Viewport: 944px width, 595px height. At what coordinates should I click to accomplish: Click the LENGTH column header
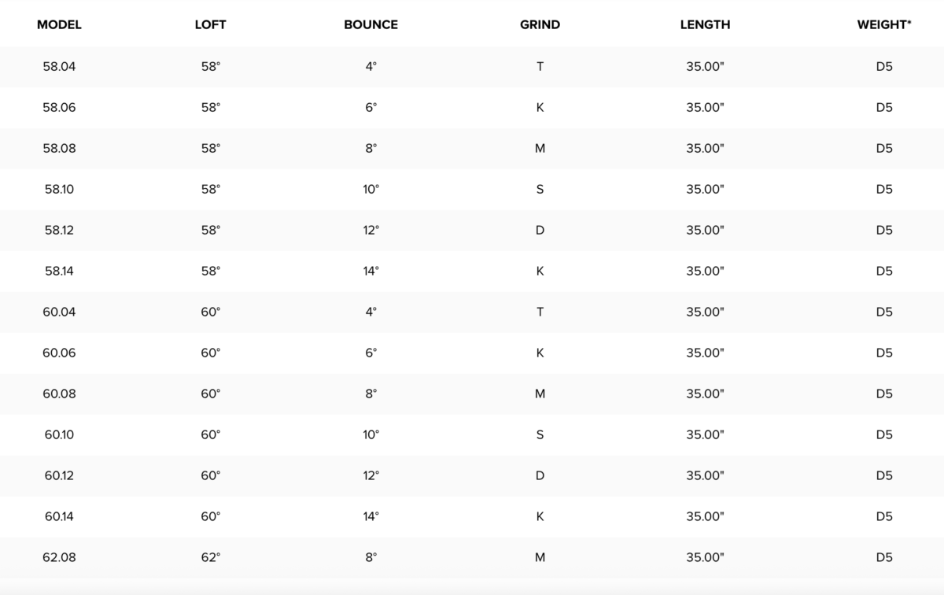coord(705,24)
